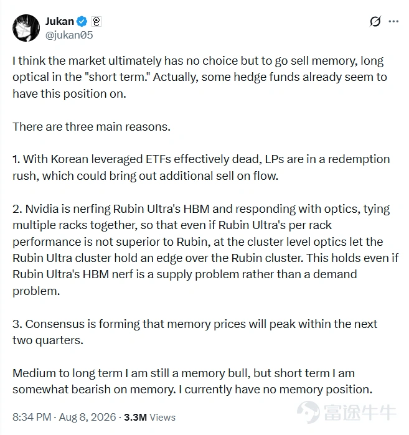Open the Jukan display name link
The image size is (409, 435).
coord(60,21)
